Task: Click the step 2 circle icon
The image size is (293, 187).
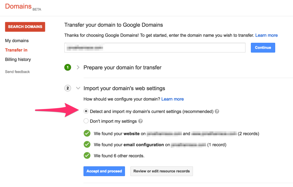Action: click(x=68, y=88)
